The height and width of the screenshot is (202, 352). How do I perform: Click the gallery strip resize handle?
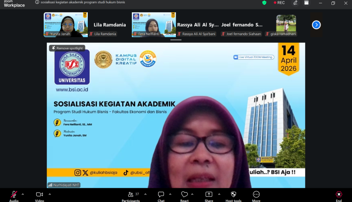pyautogui.click(x=176, y=40)
